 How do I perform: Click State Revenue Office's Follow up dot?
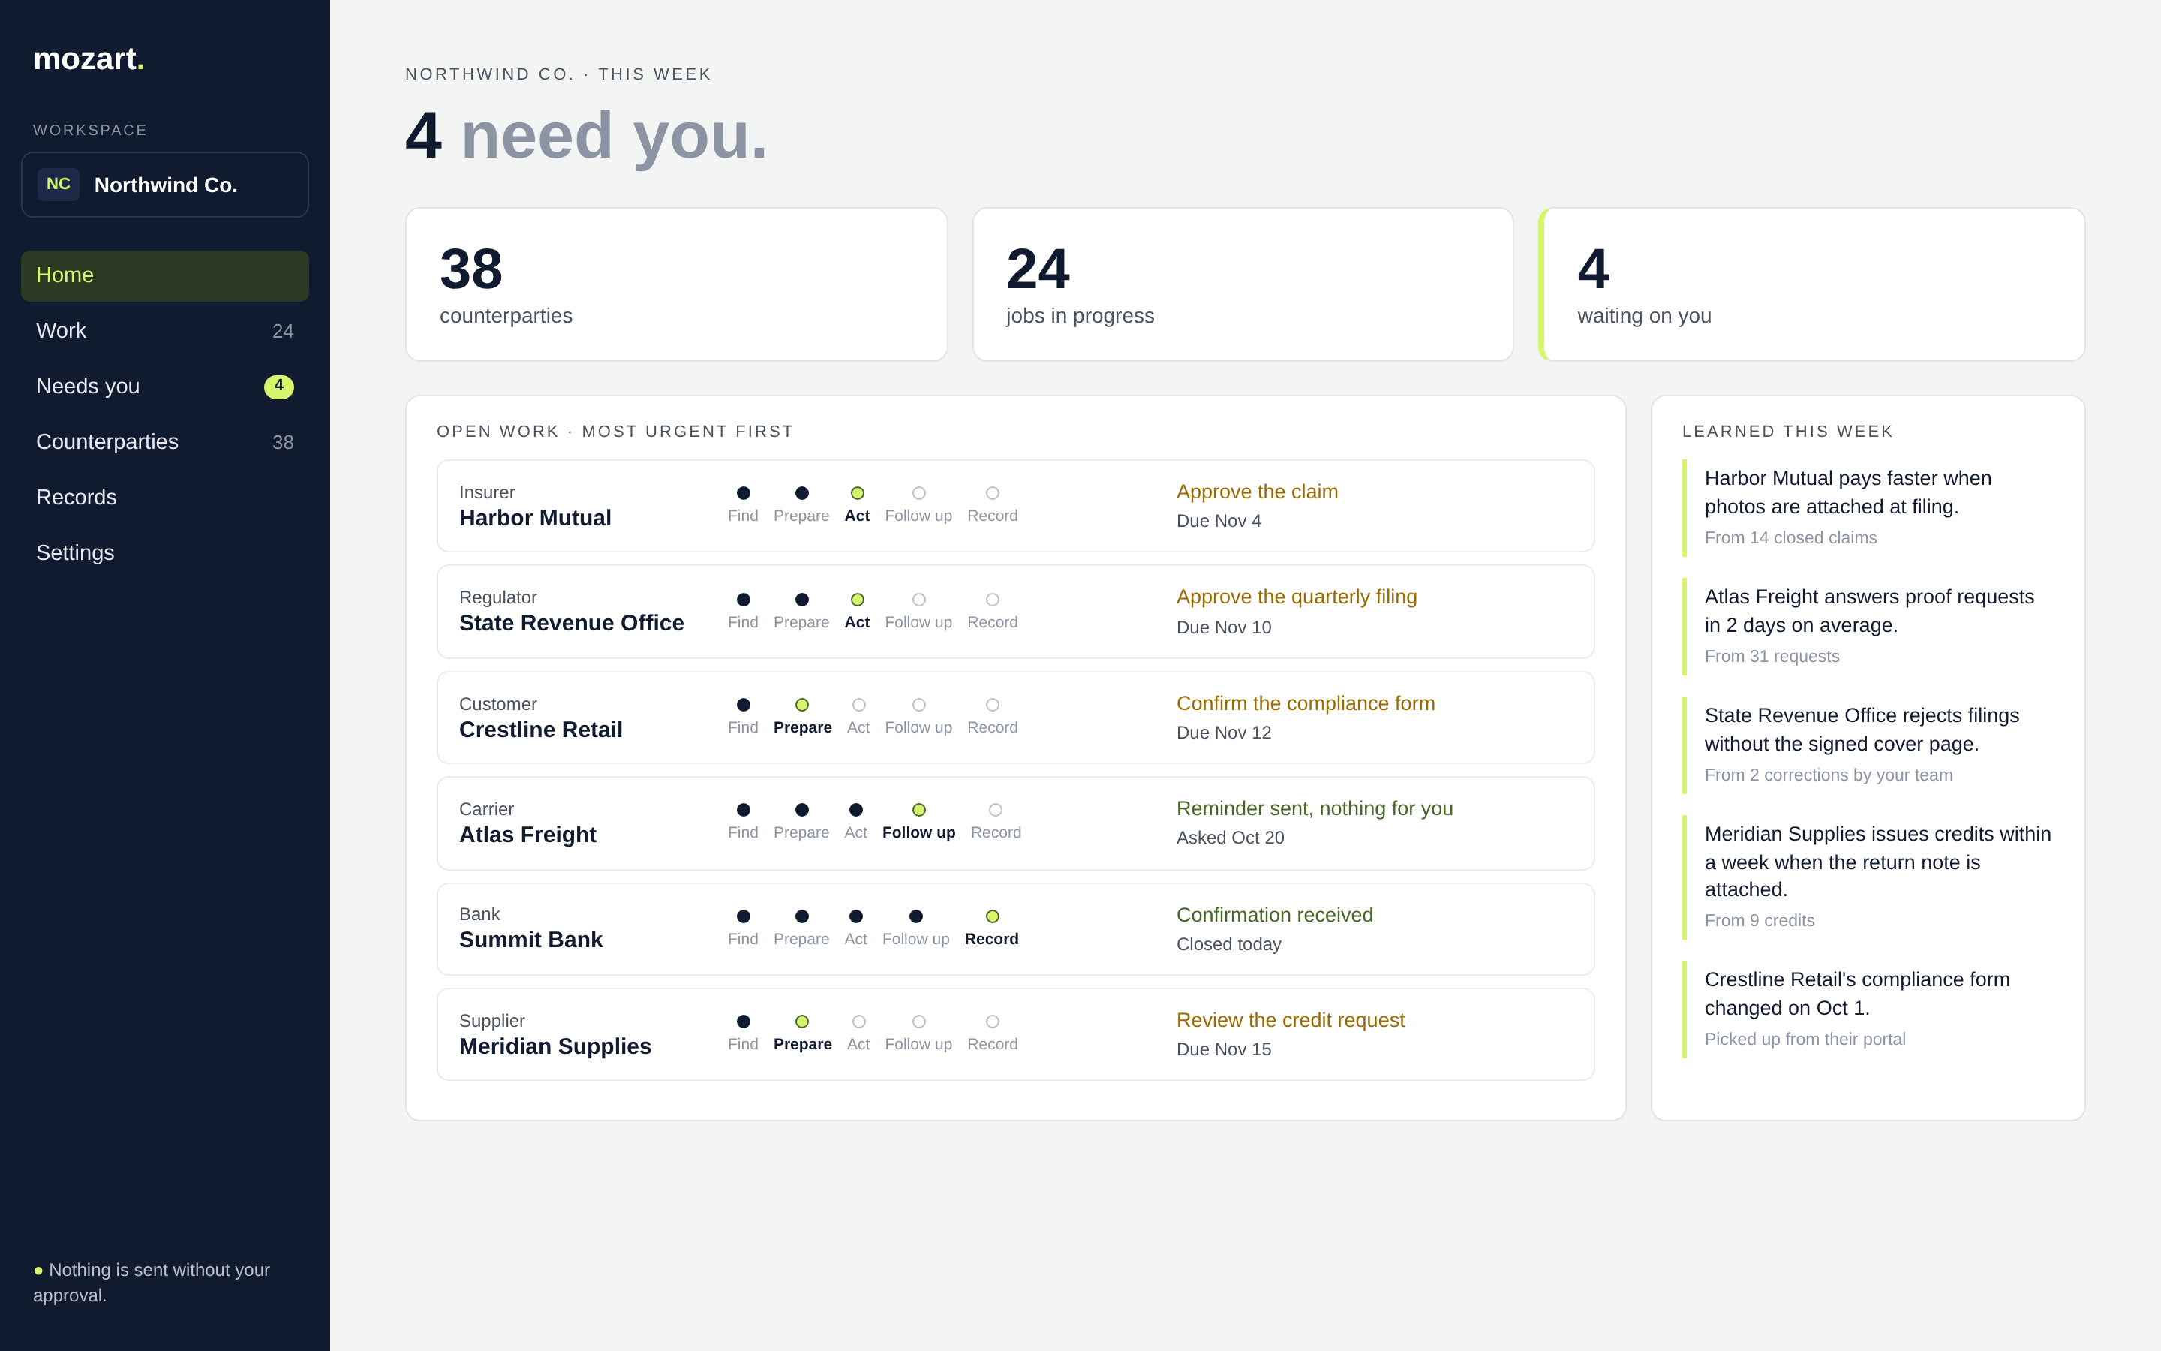(x=919, y=600)
